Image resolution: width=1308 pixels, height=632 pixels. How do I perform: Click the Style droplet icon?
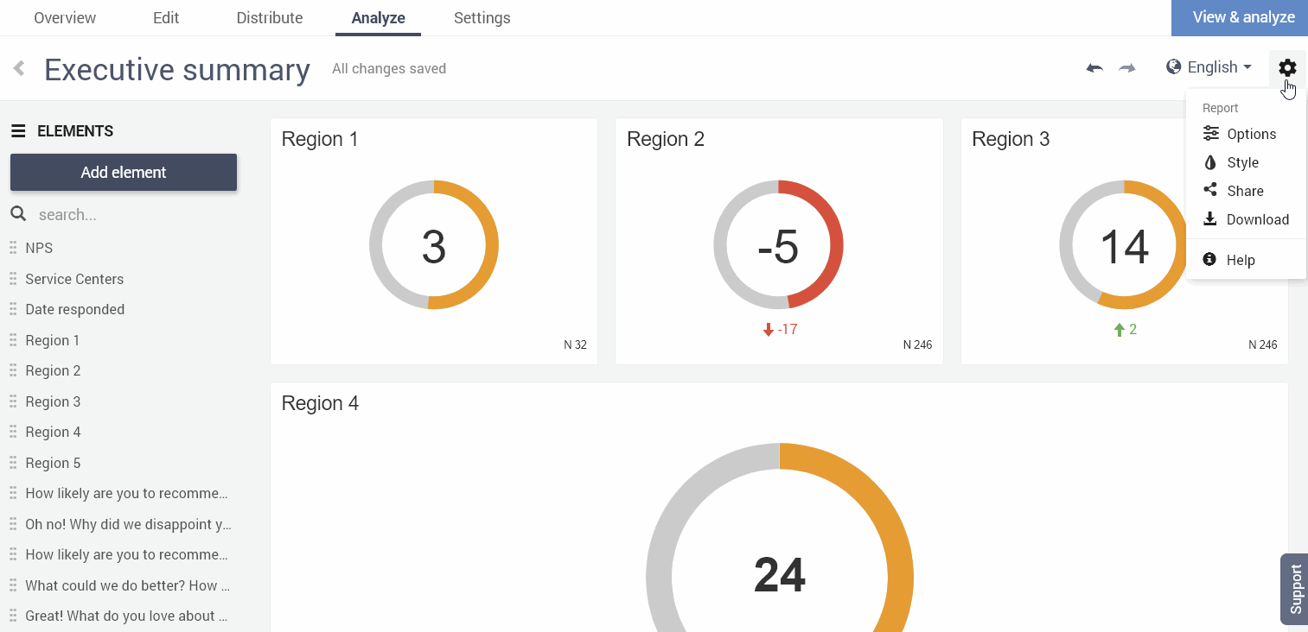[x=1210, y=162]
